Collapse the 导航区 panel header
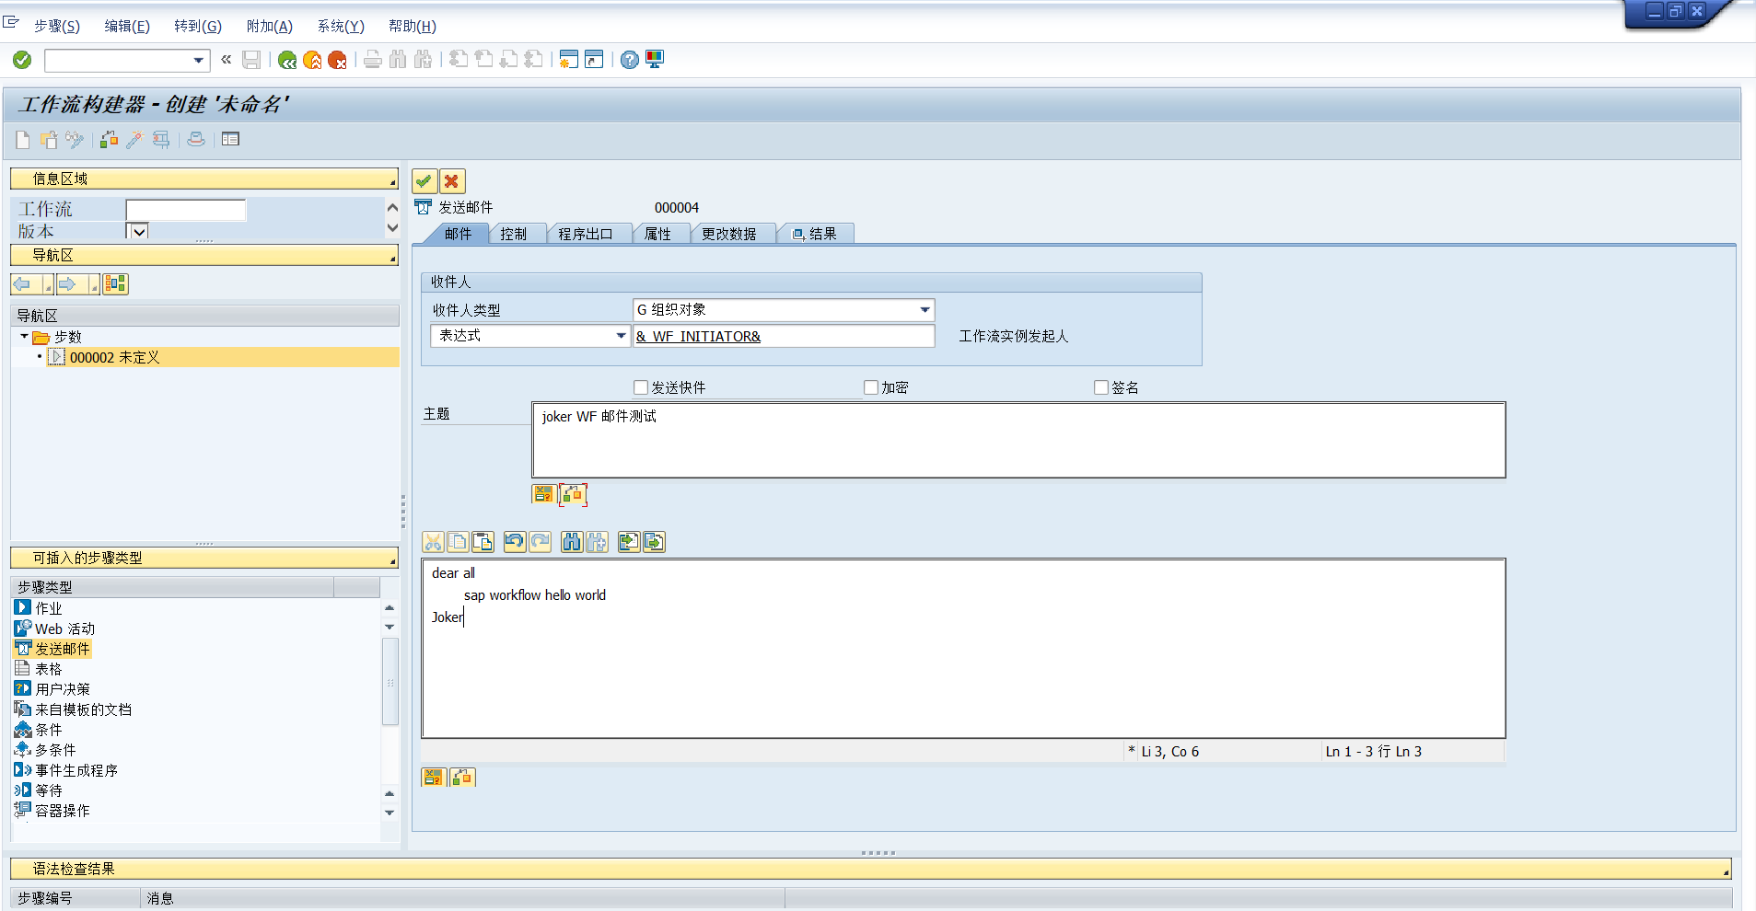Image resolution: width=1756 pixels, height=911 pixels. click(204, 255)
